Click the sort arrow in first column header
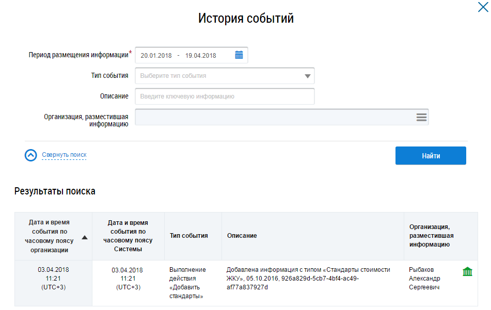 pyautogui.click(x=85, y=237)
